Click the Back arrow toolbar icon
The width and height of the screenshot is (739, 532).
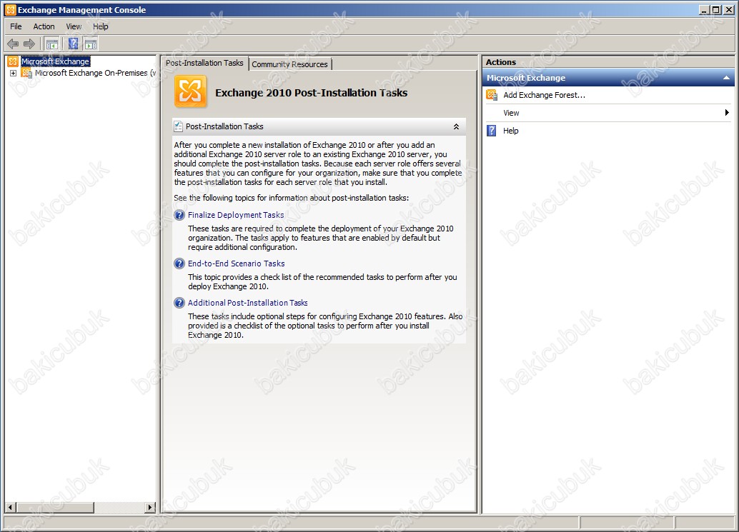click(x=13, y=44)
